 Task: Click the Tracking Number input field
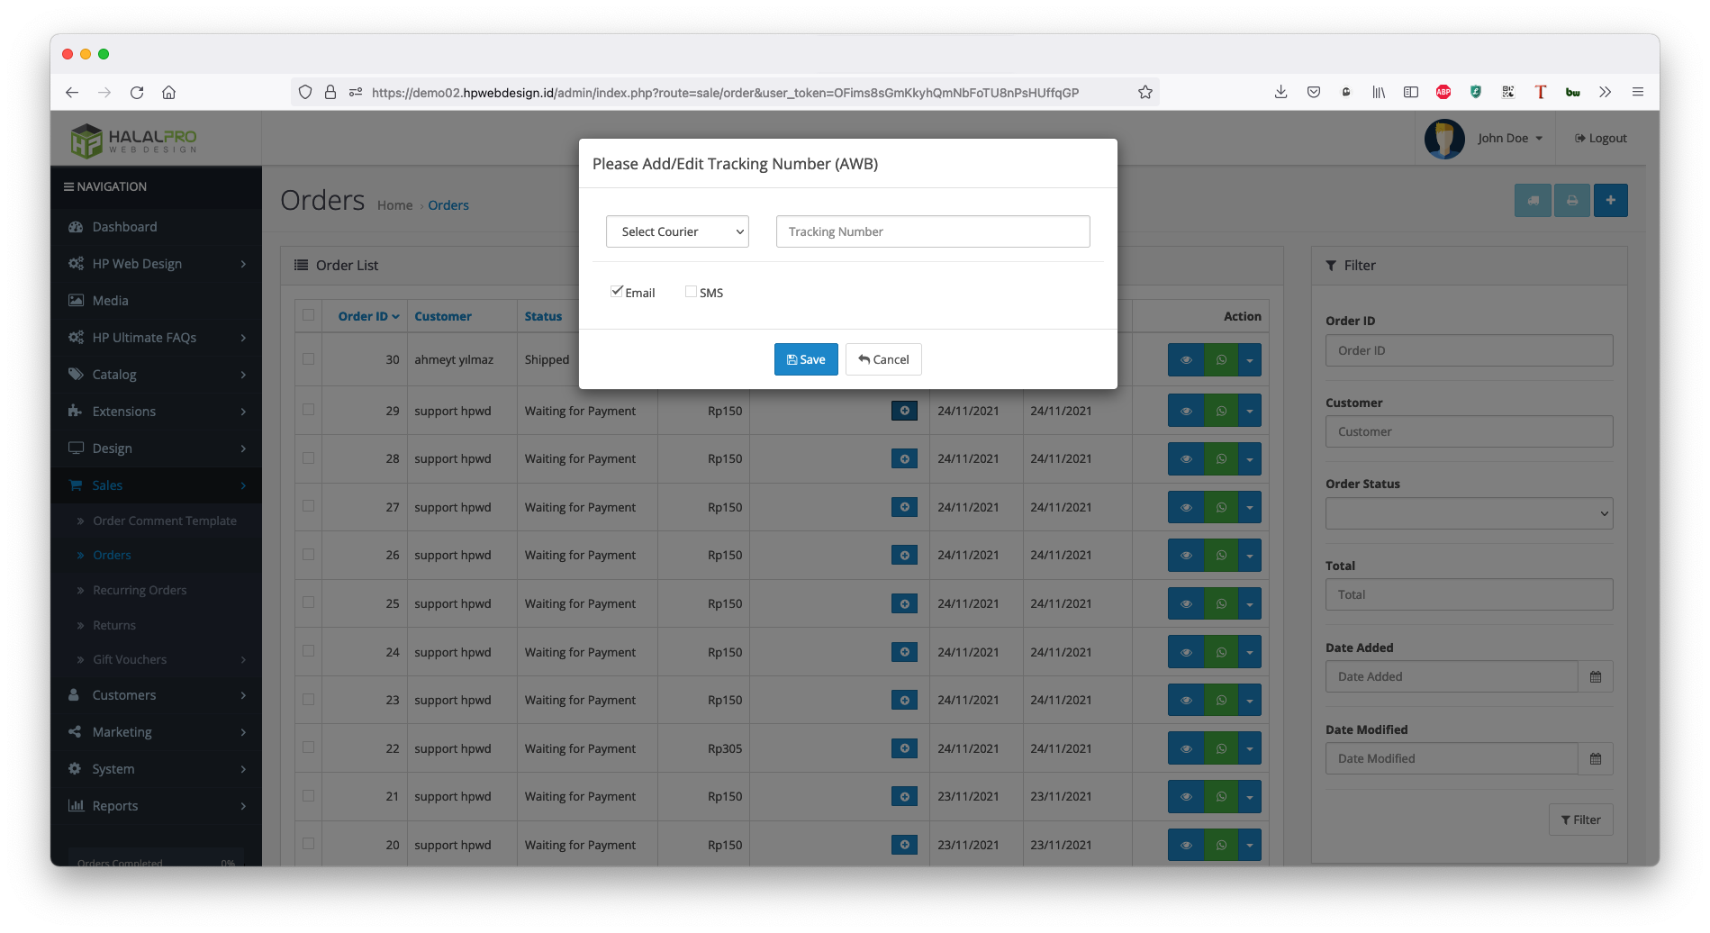[933, 231]
